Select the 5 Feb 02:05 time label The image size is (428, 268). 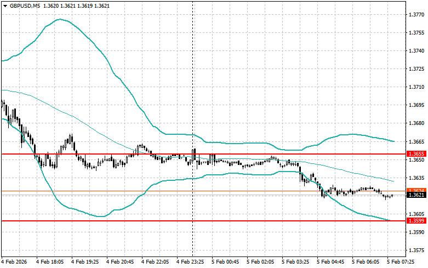pyautogui.click(x=260, y=262)
